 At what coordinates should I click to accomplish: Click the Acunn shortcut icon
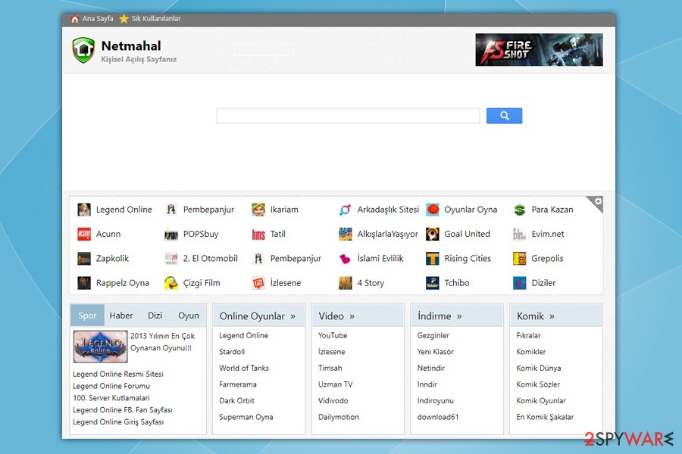pos(84,234)
